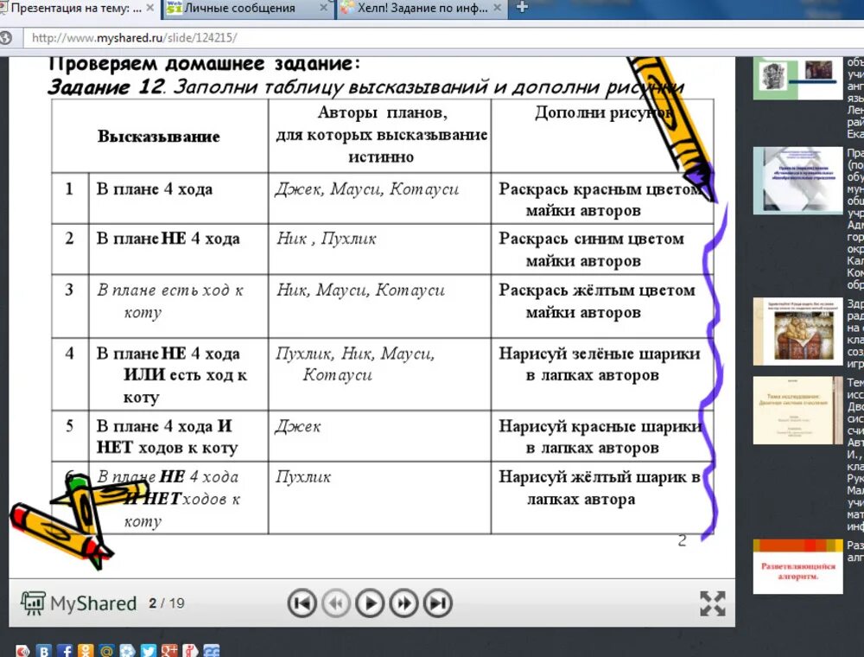Click the statement 'В плане есть ход к коту'
Screen dimensions: 864x657
coord(170,301)
